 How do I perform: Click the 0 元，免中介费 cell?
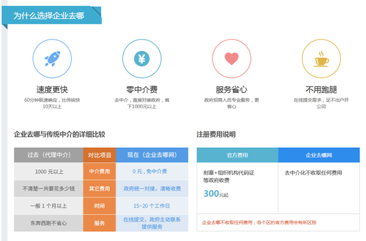[152, 172]
